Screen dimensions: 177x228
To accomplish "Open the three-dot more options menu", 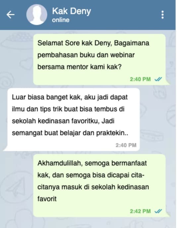I will click(162, 15).
